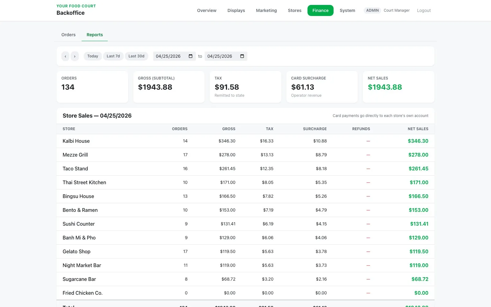Screen dimensions: 491x307
Task: Open the Marketing navigation item
Action: coord(266,10)
